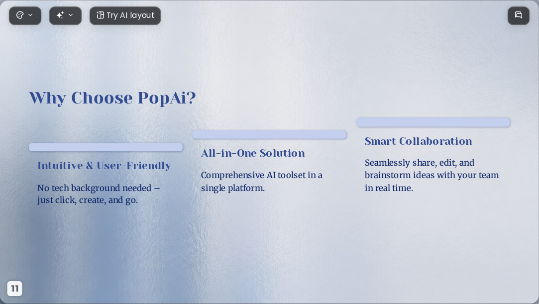Select the 'All-in-One Solution' heading
This screenshot has height=304, width=539.
click(253, 153)
